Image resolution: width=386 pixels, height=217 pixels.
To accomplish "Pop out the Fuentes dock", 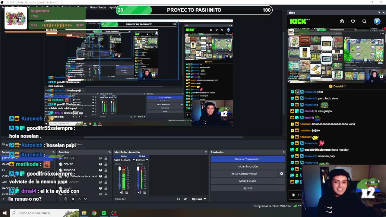I will pyautogui.click(x=109, y=152).
